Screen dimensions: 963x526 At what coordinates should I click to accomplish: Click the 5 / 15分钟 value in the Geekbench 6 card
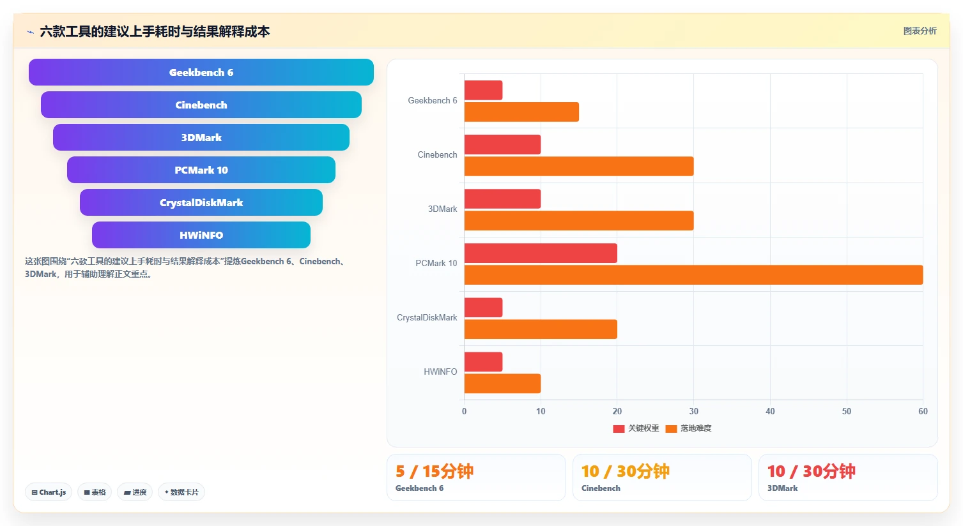(x=435, y=471)
